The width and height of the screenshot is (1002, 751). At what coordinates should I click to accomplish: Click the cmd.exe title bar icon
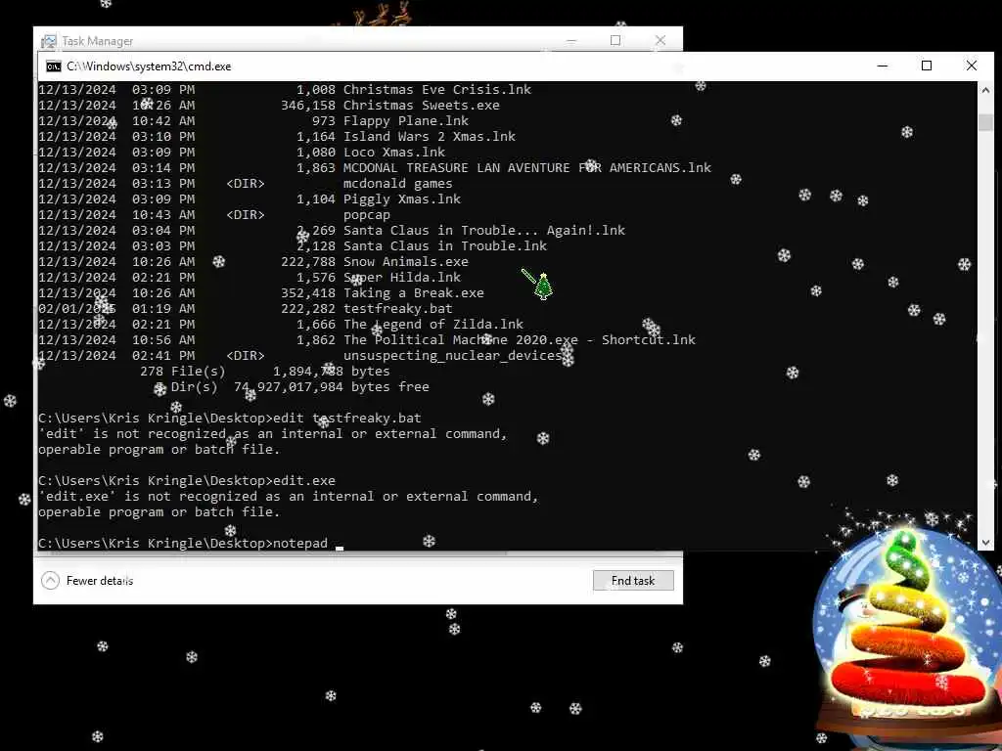click(54, 66)
